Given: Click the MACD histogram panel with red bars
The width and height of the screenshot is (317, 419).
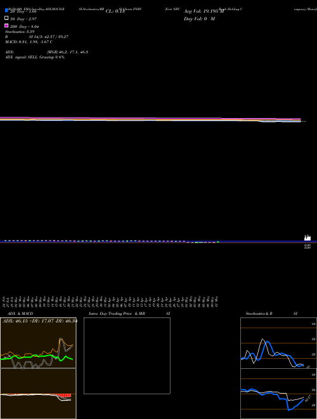Looking at the screenshot, I should coord(38,394).
